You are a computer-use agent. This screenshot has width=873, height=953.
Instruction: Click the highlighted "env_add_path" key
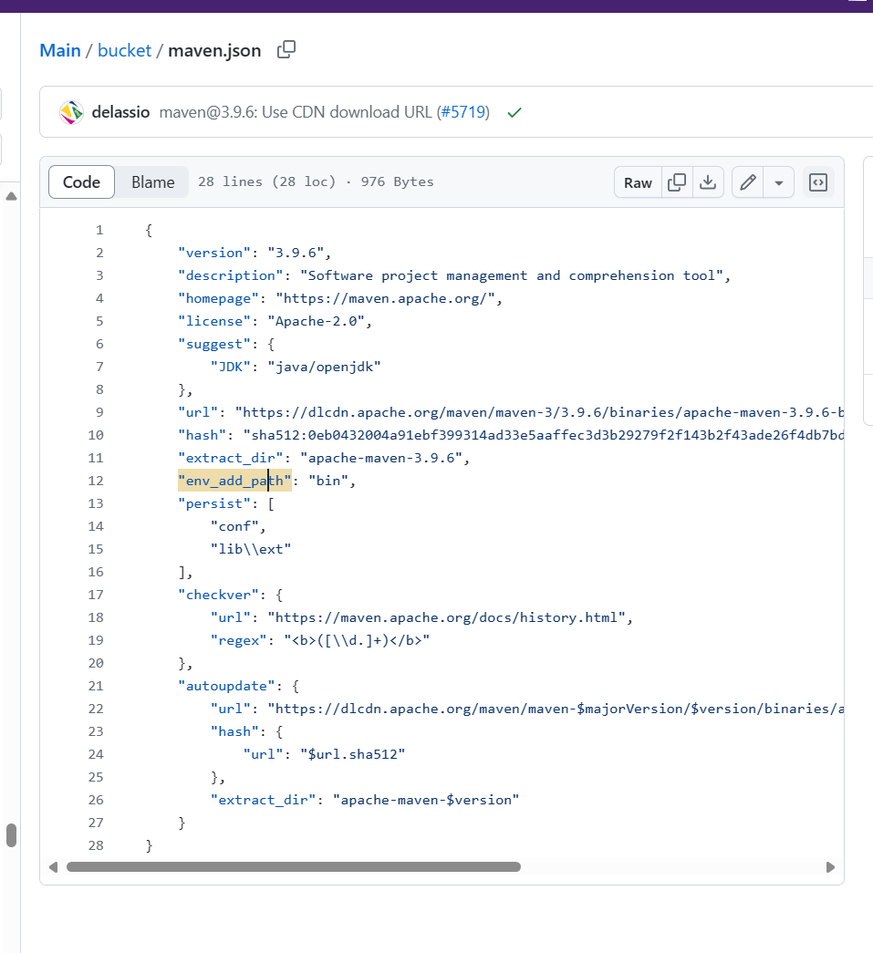tap(234, 481)
